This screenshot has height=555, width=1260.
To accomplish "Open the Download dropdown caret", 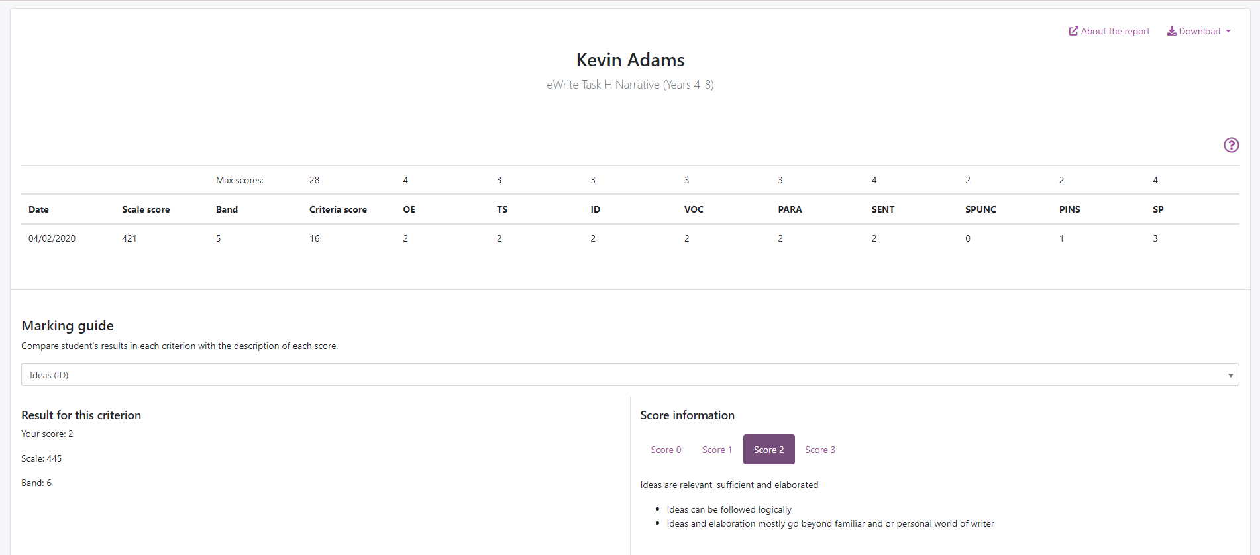I will click(x=1228, y=31).
